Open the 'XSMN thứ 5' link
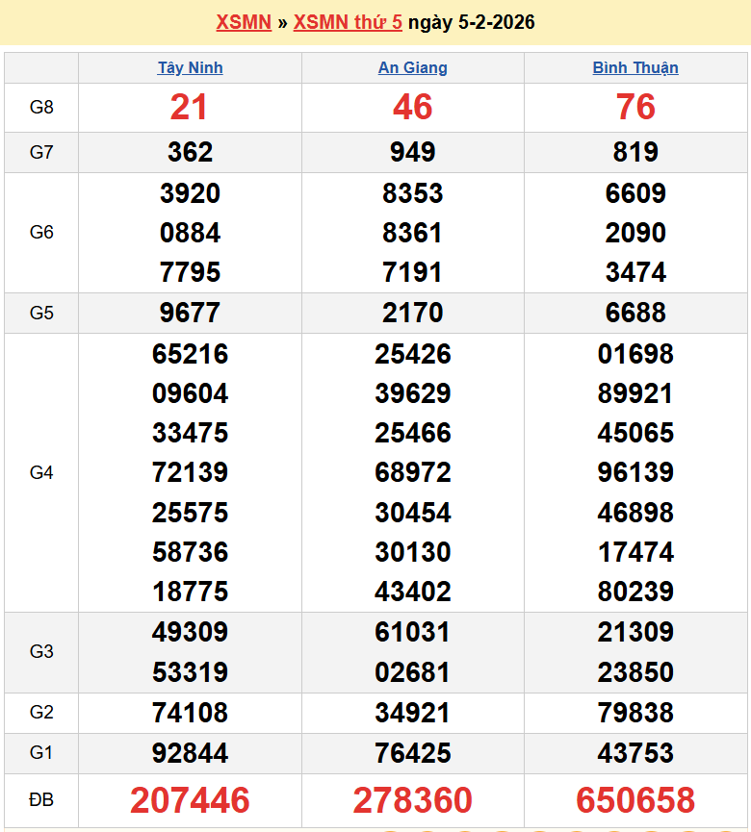 348,22
